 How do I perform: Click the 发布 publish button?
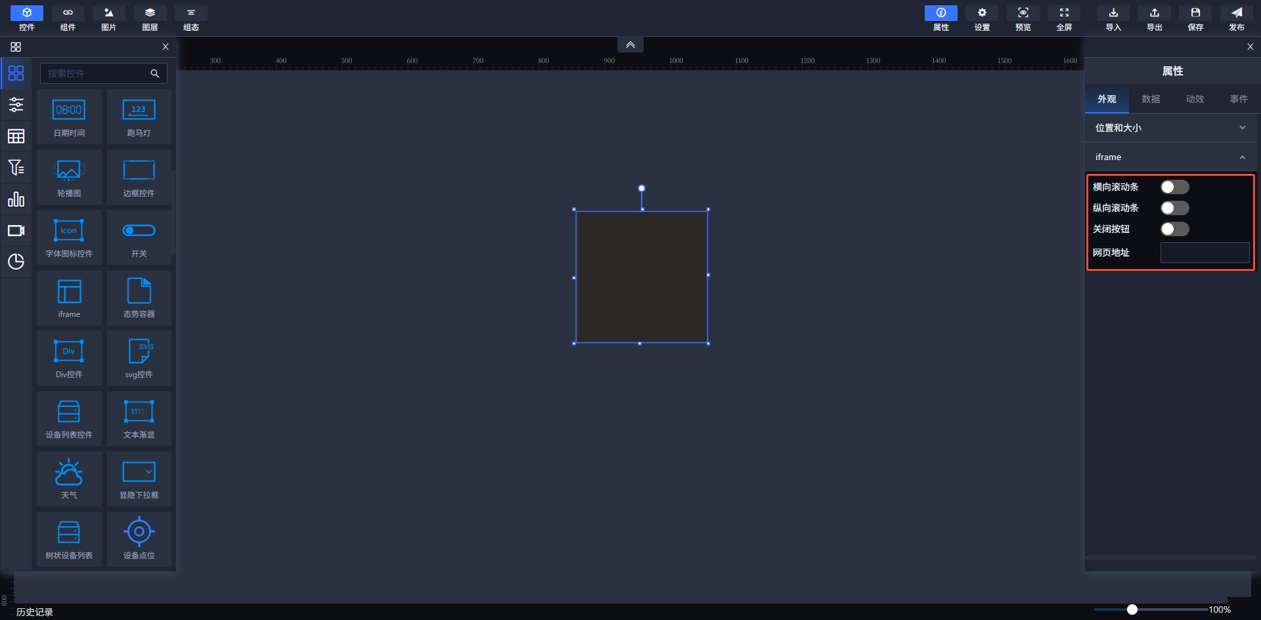[1236, 18]
